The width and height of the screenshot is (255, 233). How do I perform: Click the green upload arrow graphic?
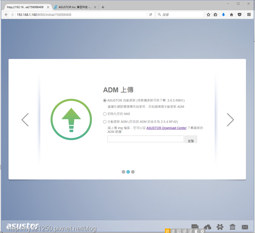point(71,119)
